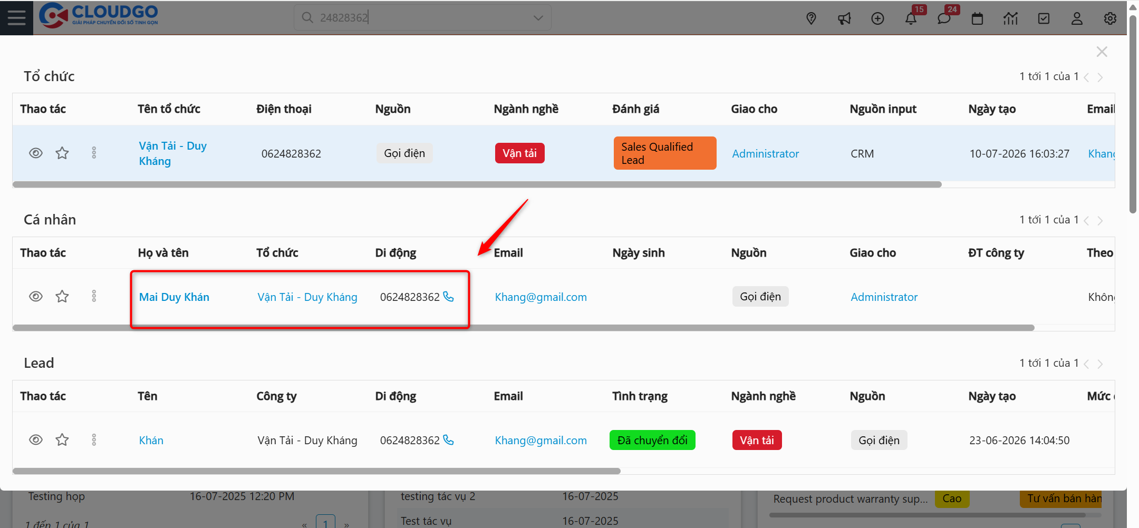Open the three-dot menu for Mai Duy Khán
The height and width of the screenshot is (528, 1139).
click(94, 296)
